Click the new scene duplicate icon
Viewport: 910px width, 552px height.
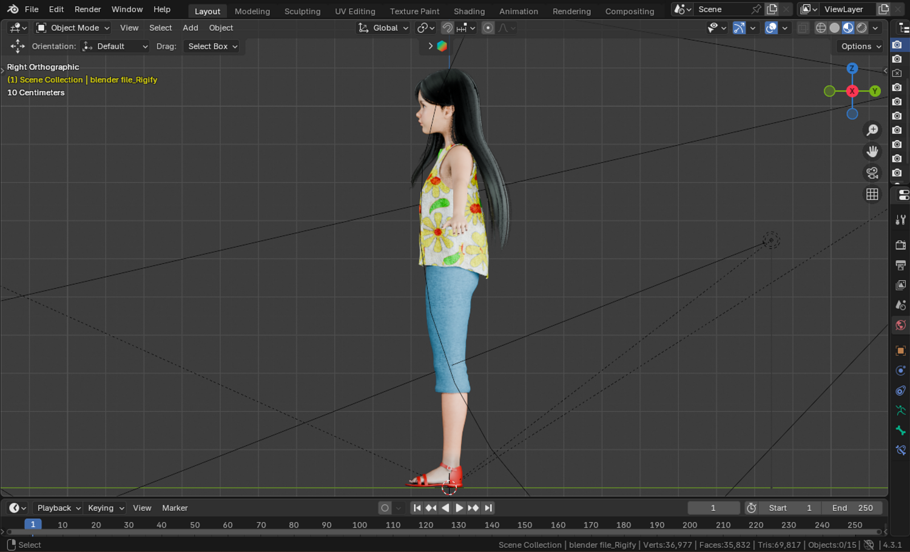[772, 9]
